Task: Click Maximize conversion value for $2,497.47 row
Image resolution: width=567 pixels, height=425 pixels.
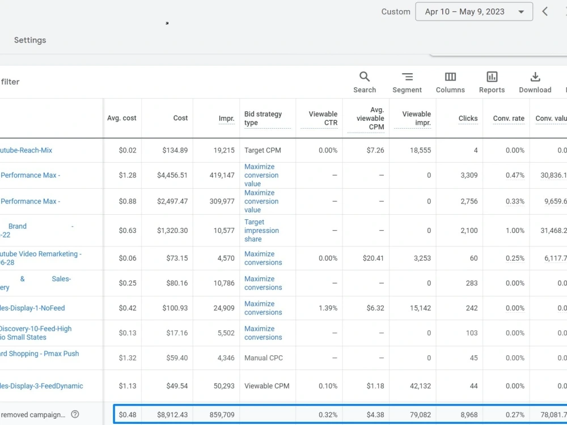Action: tap(261, 201)
